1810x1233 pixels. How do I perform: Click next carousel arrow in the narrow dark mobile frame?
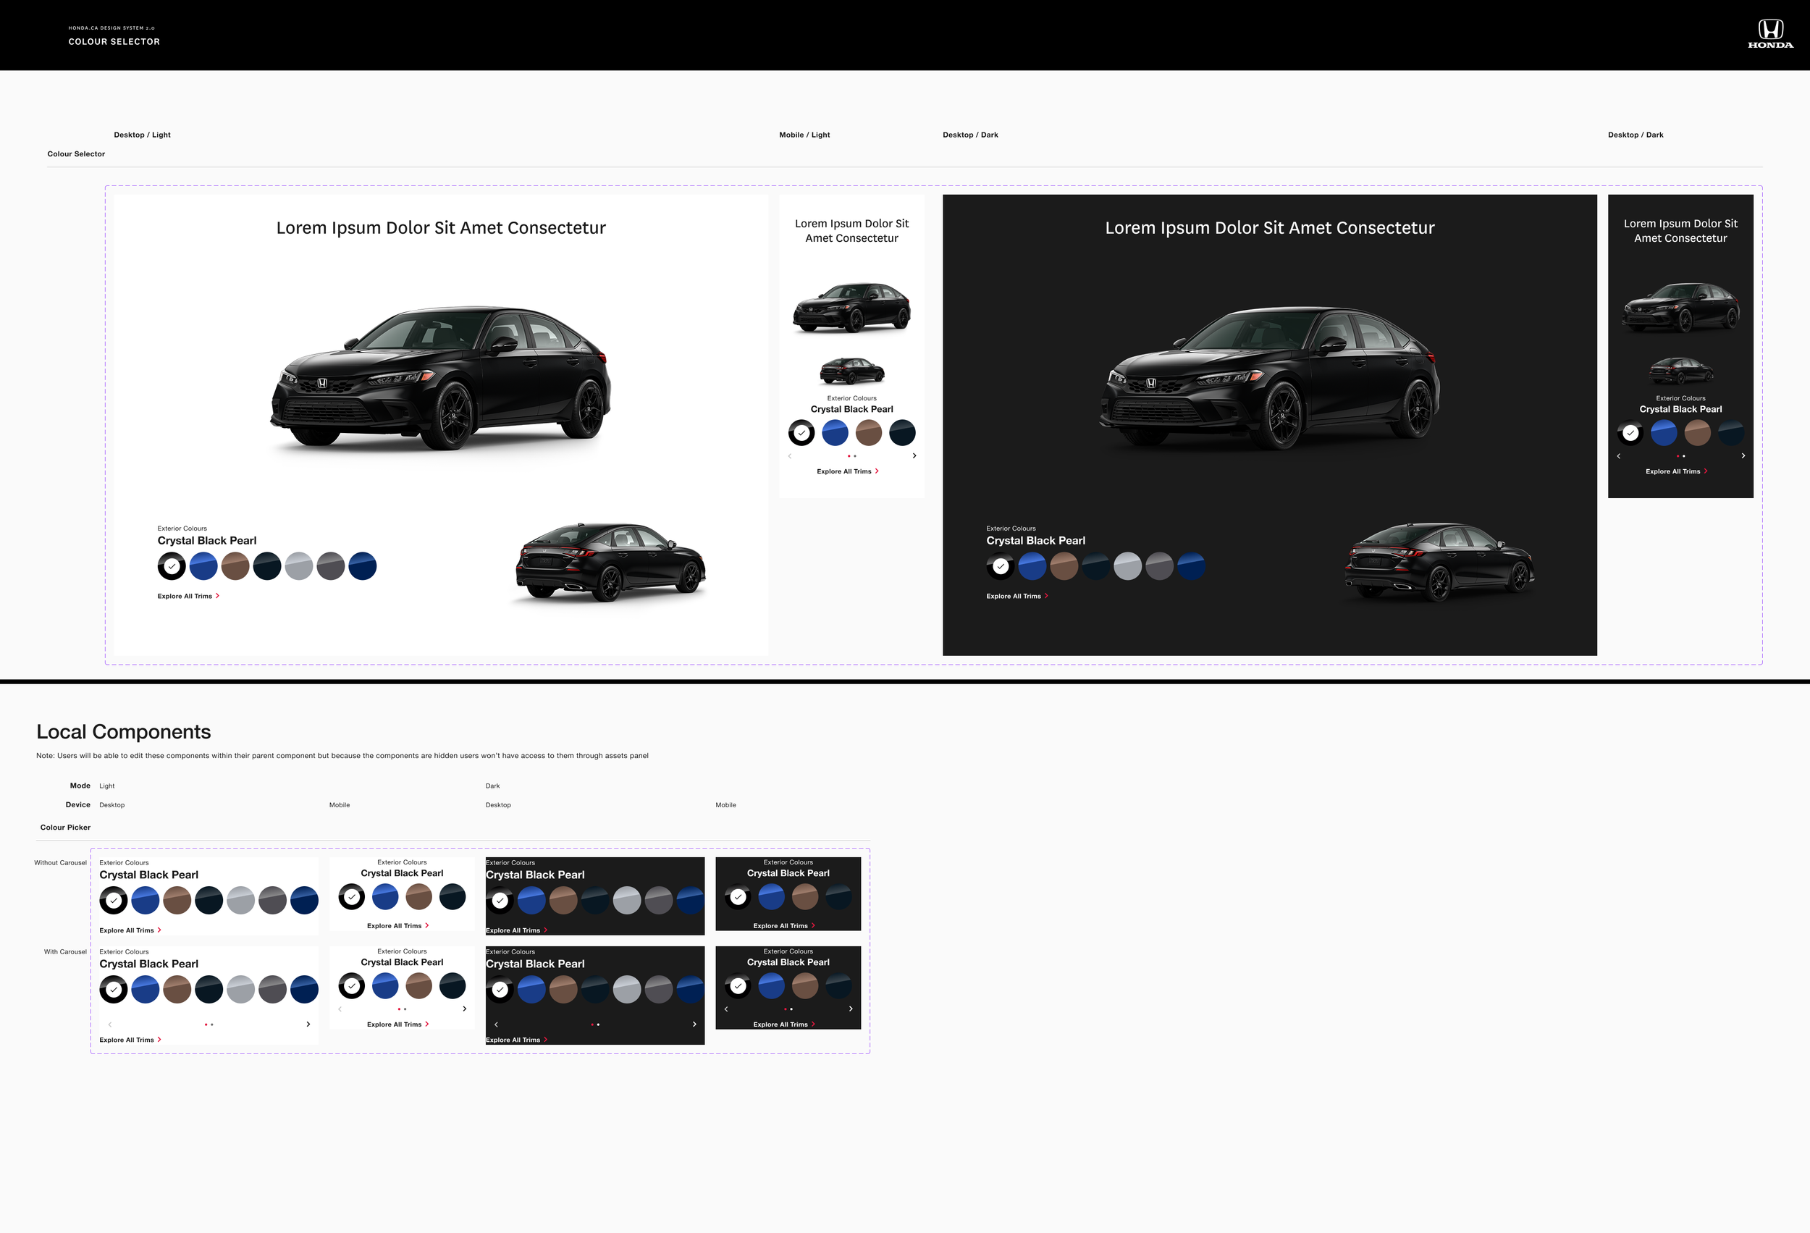click(x=1743, y=455)
